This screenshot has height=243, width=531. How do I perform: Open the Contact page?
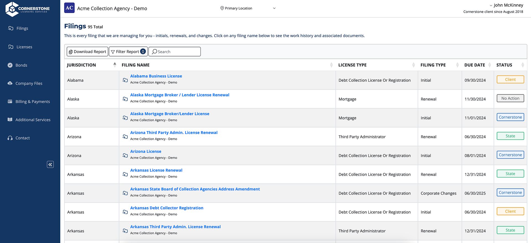19,138
